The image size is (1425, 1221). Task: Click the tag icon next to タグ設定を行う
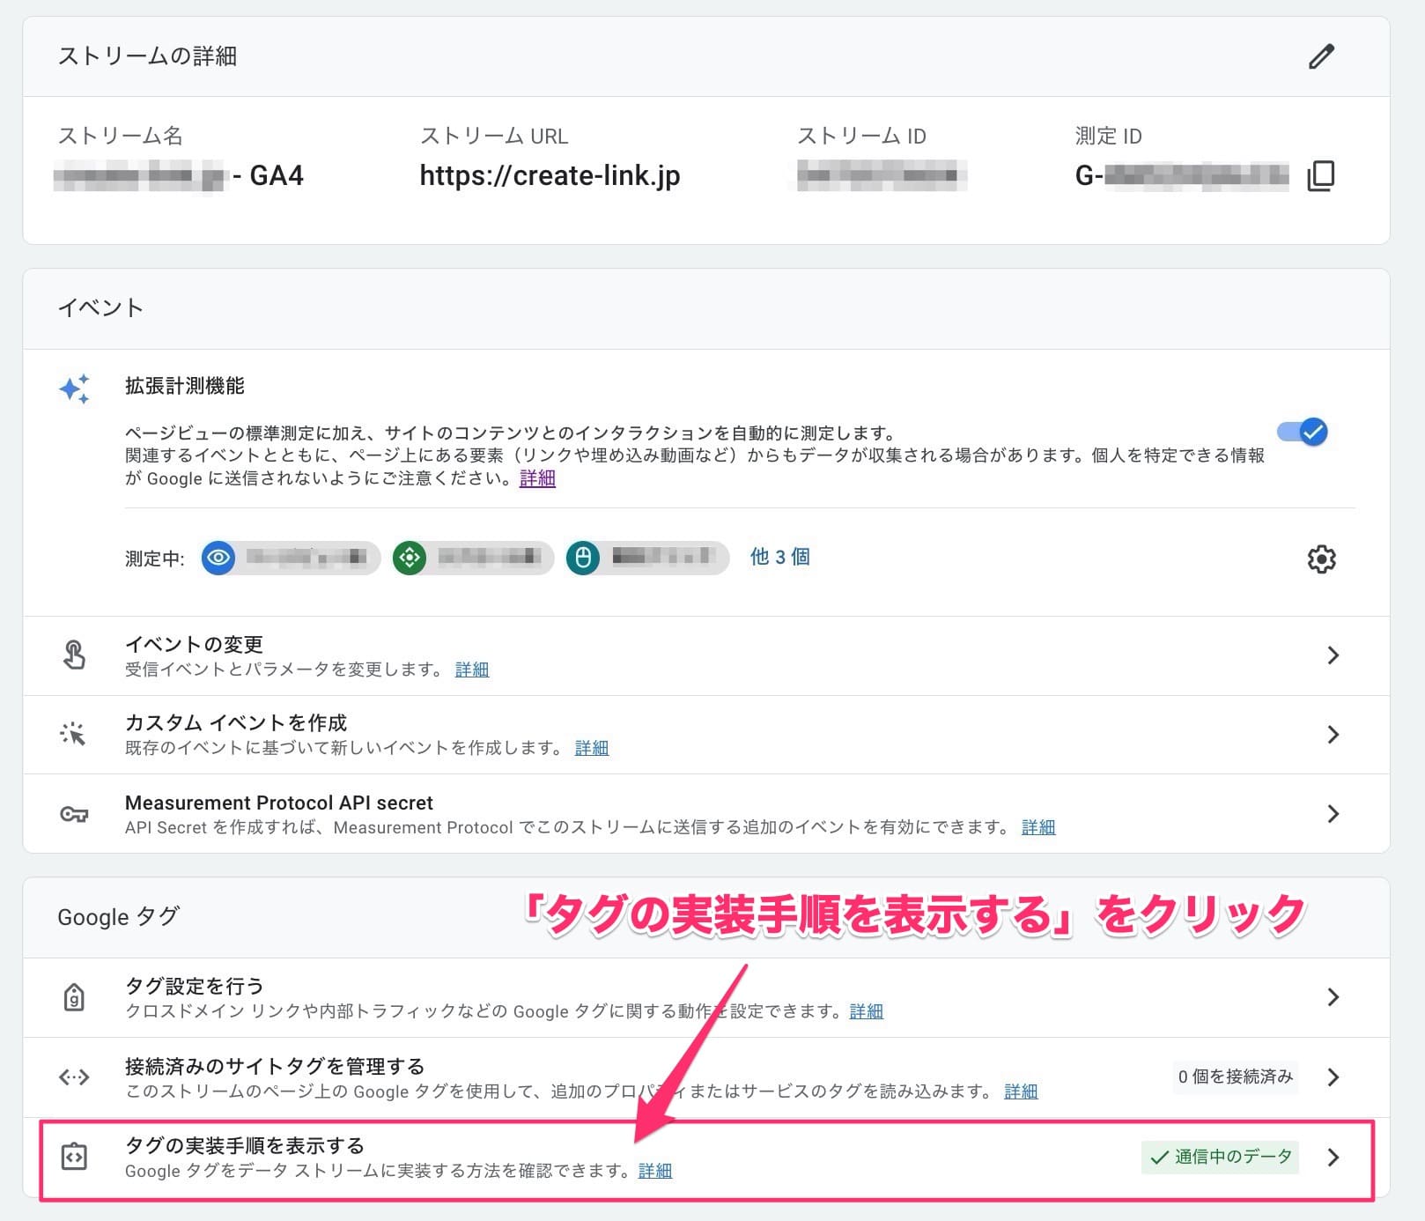click(75, 996)
